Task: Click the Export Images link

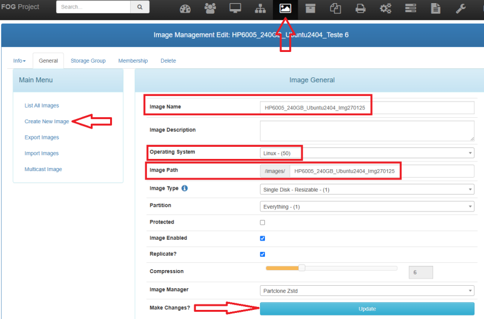Action: tap(42, 138)
